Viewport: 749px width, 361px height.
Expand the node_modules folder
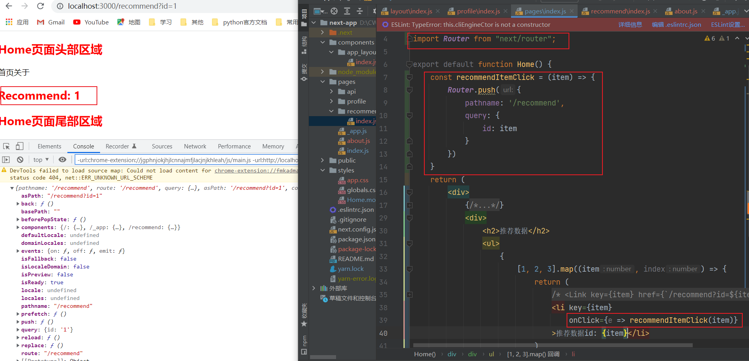322,72
